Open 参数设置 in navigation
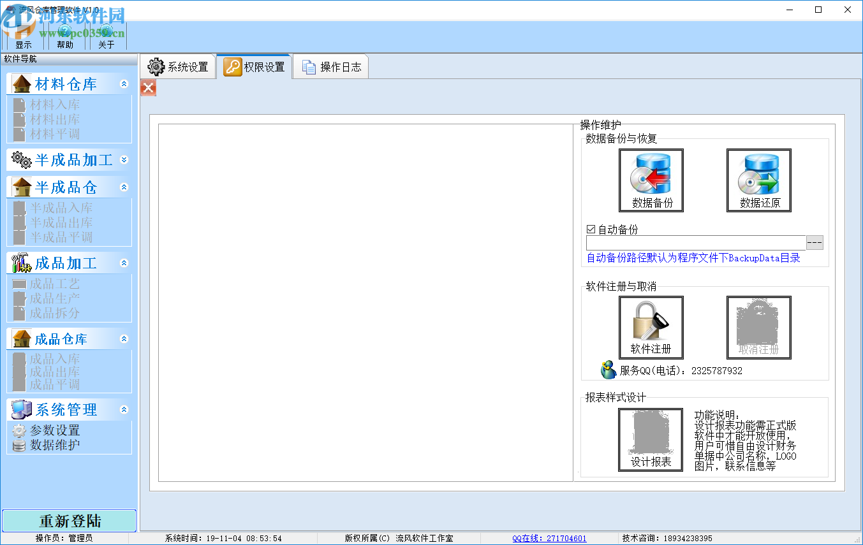Screen dimensions: 863x545 [55, 431]
